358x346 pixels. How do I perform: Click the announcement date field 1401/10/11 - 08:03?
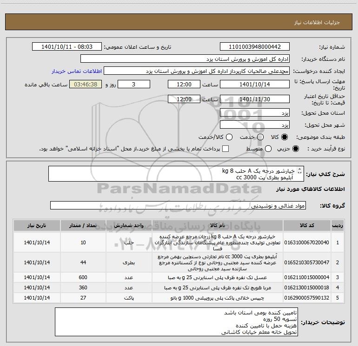click(x=67, y=47)
